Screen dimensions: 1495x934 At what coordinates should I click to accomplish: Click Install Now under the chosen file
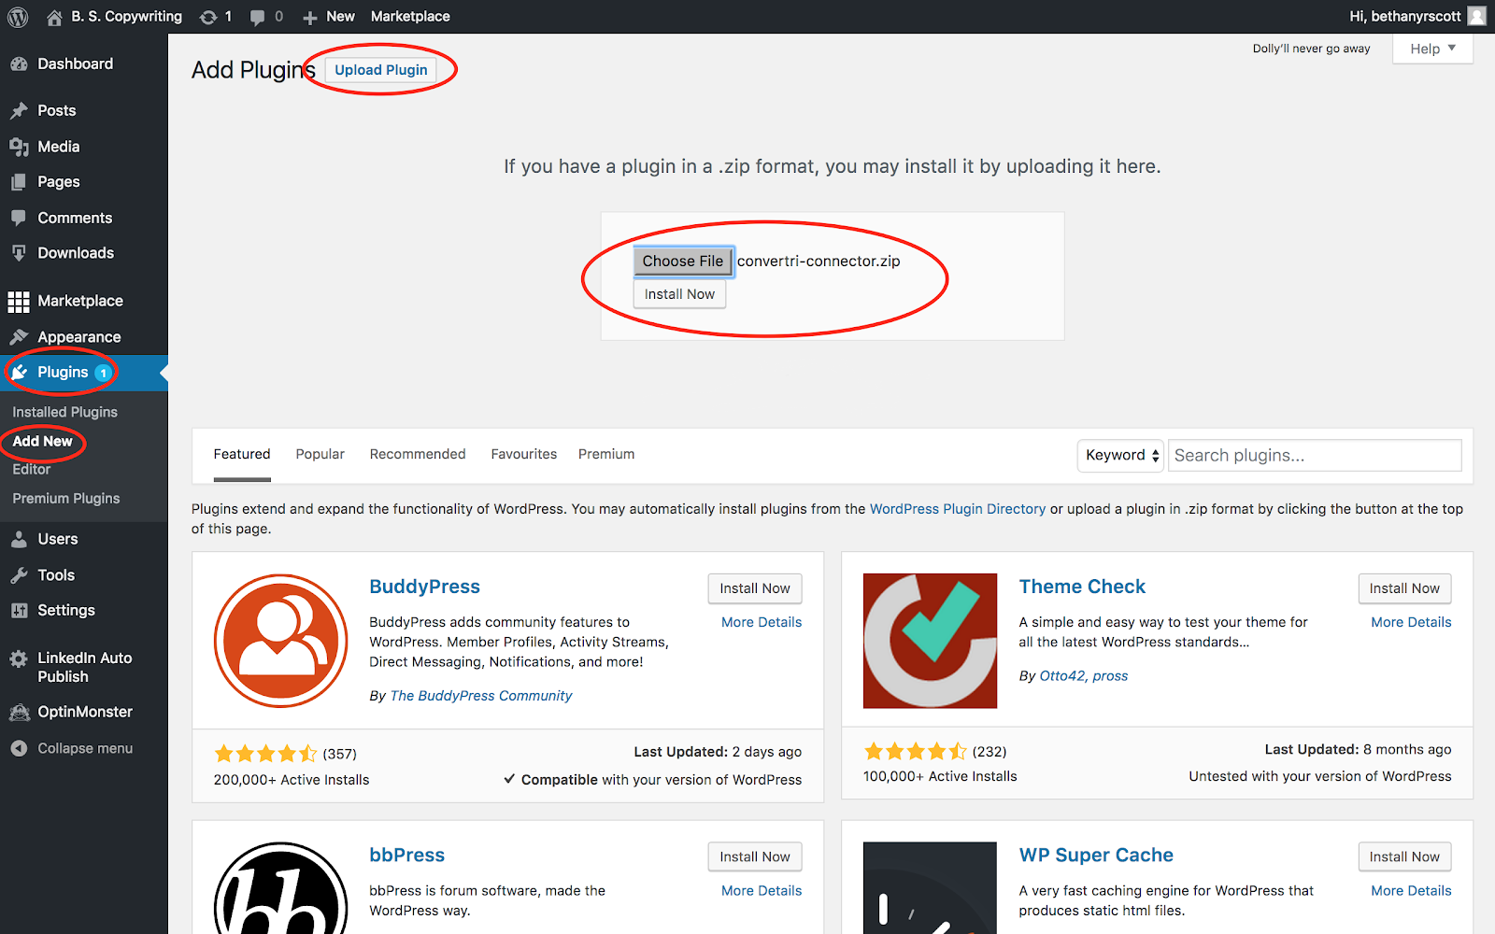(x=679, y=294)
